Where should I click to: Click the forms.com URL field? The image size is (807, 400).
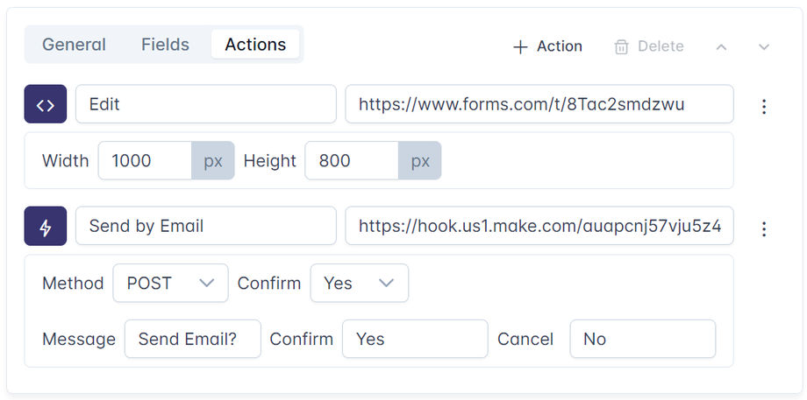pos(539,104)
